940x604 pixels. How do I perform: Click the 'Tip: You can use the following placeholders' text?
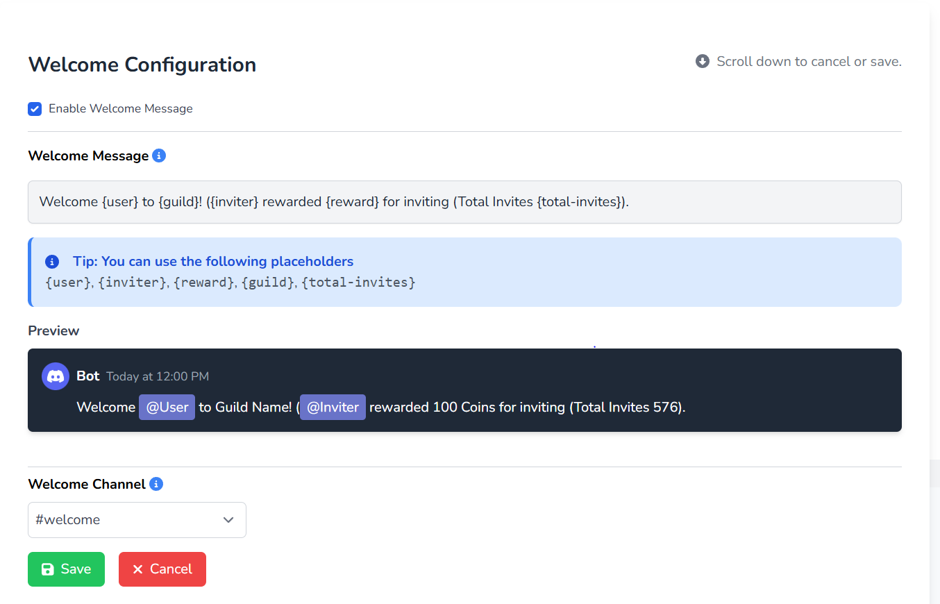213,262
